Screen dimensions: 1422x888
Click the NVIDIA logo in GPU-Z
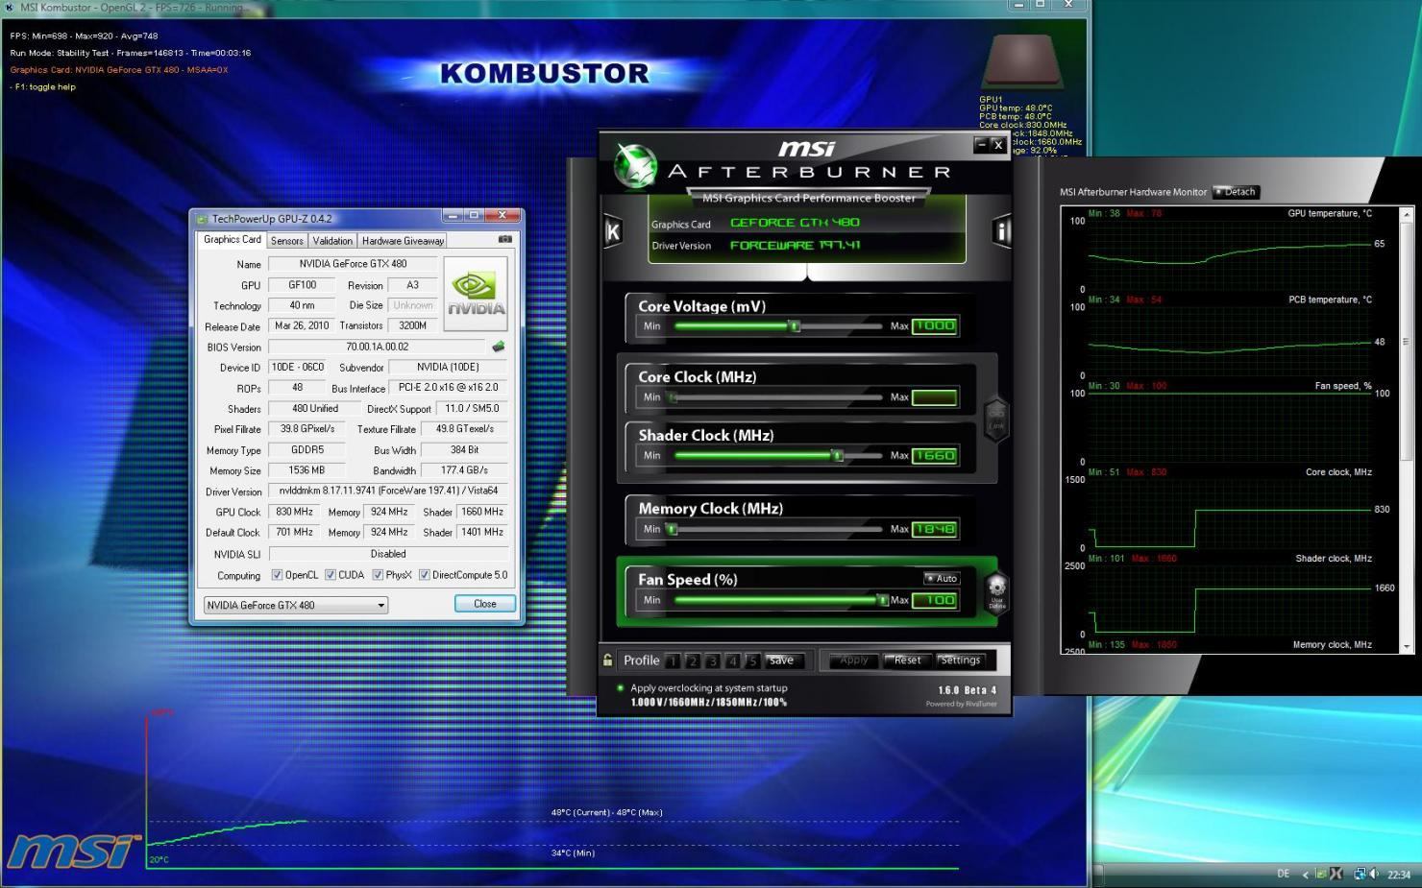(476, 294)
